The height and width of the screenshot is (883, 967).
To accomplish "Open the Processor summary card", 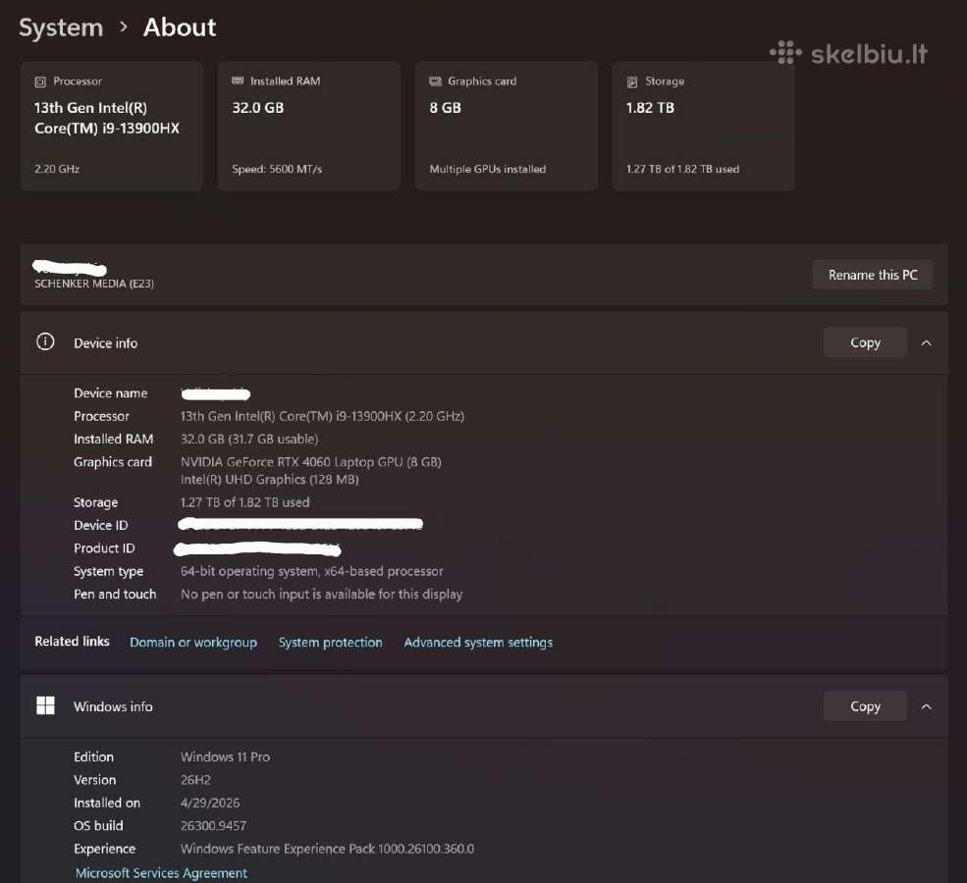I will (112, 126).
